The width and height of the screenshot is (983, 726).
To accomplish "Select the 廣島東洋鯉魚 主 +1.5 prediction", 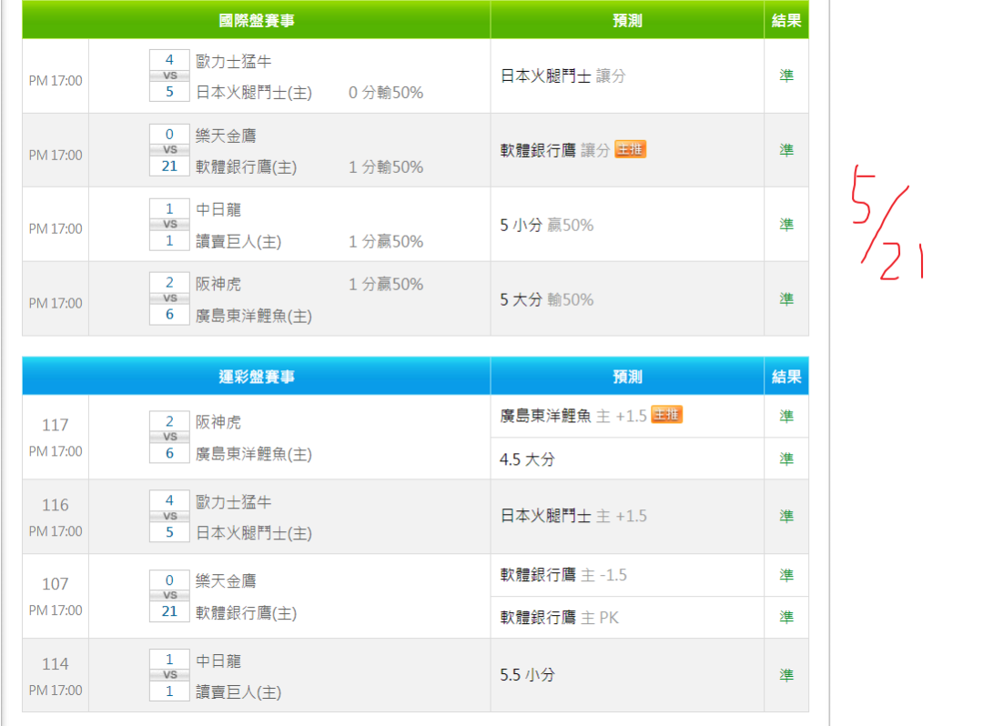I will [x=573, y=416].
